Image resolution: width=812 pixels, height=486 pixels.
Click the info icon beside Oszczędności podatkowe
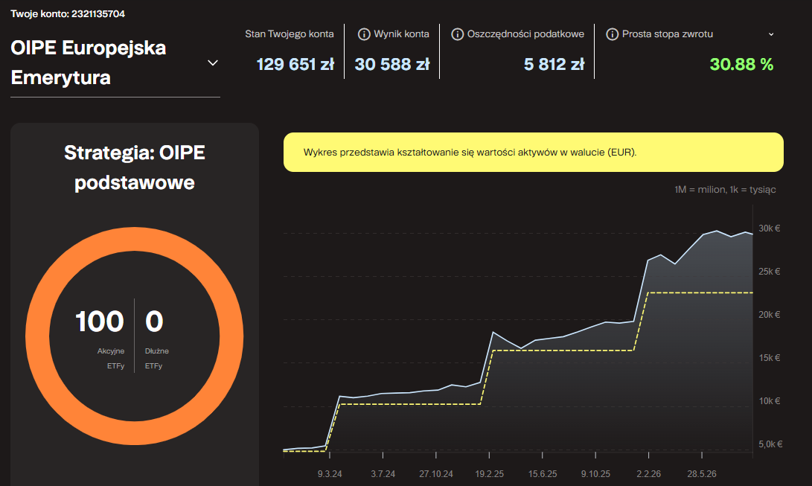[457, 34]
